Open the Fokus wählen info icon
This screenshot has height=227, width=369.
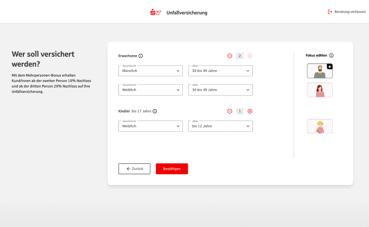[331, 56]
